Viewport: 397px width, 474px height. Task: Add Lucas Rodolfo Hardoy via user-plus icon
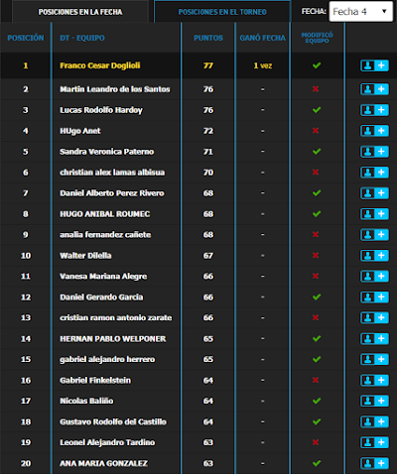pyautogui.click(x=374, y=110)
